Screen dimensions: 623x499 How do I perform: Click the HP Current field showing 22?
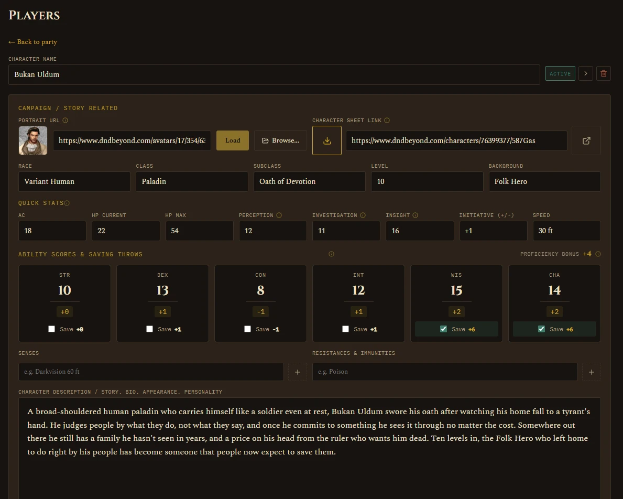click(x=126, y=231)
